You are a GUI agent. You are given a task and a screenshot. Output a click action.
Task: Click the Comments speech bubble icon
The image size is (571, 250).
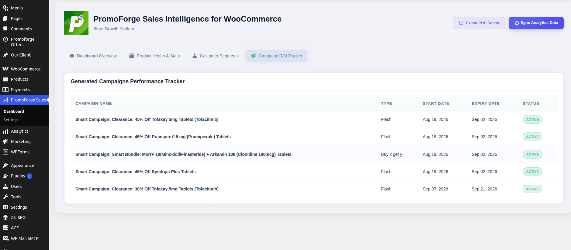(x=5, y=29)
